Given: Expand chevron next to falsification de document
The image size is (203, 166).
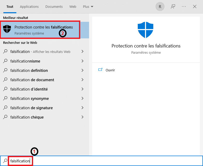Looking at the screenshot, I should pyautogui.click(x=82, y=79).
